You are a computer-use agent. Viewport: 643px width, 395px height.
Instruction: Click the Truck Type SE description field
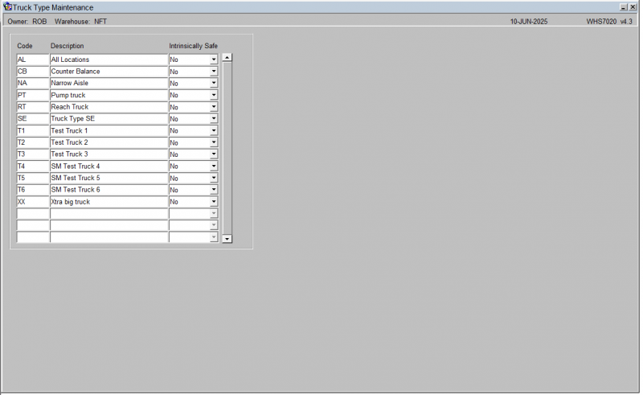[109, 119]
